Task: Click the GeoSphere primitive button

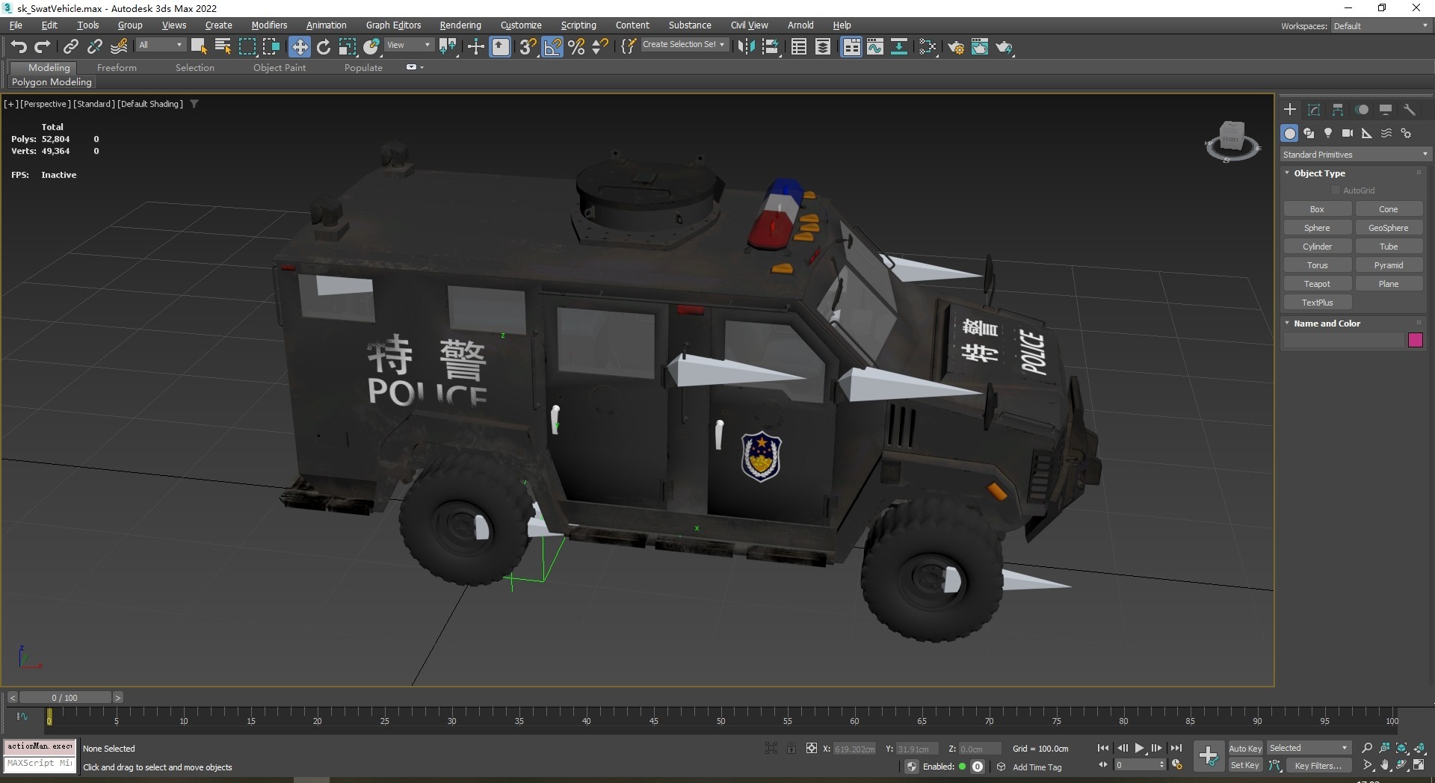Action: pyautogui.click(x=1389, y=228)
